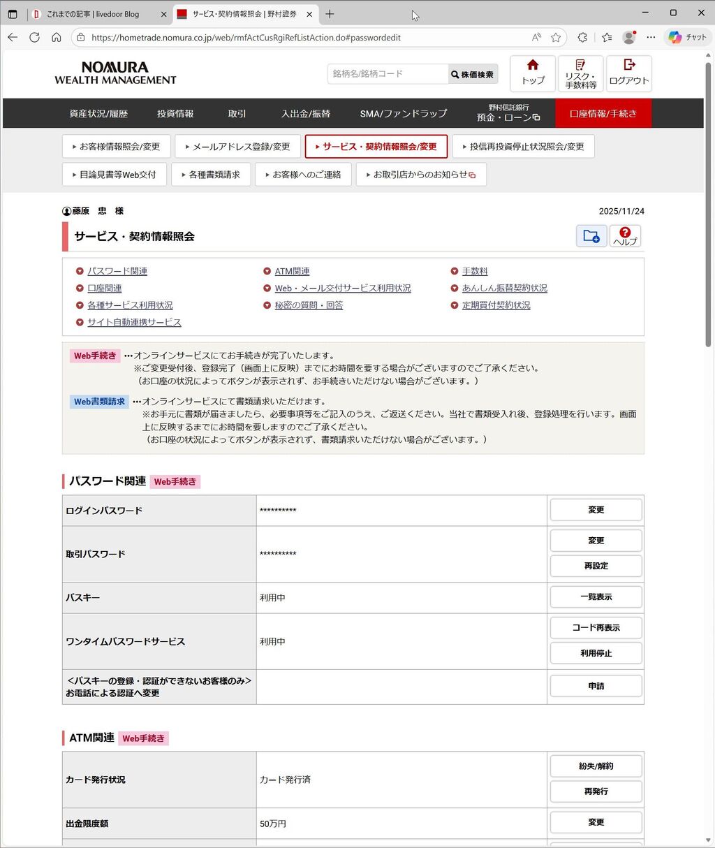
Task: Open the ヘルプ help icon
Action: 625,236
